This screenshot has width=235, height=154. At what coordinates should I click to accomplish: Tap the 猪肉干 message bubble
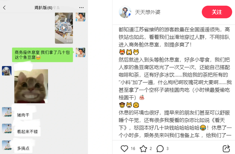click(23, 115)
